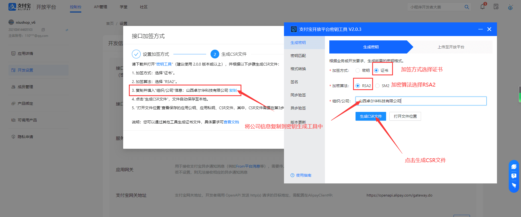Click the help question mark floating icon
521x217 pixels.
tap(514, 176)
